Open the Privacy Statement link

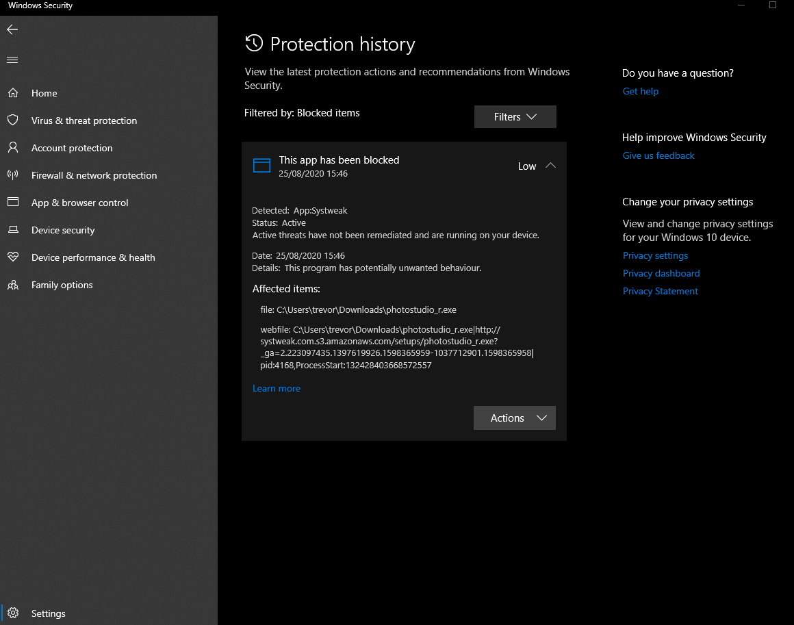pos(660,291)
